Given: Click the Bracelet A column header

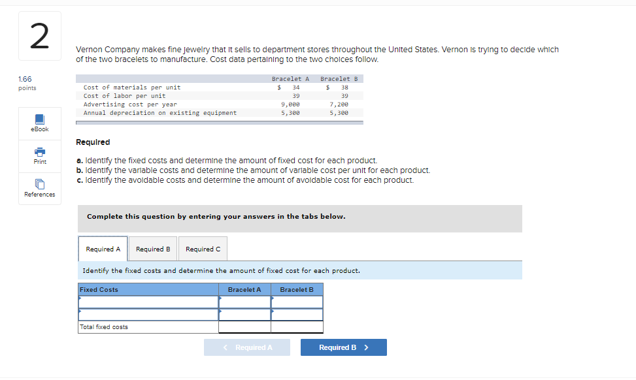Looking at the screenshot, I should (244, 289).
